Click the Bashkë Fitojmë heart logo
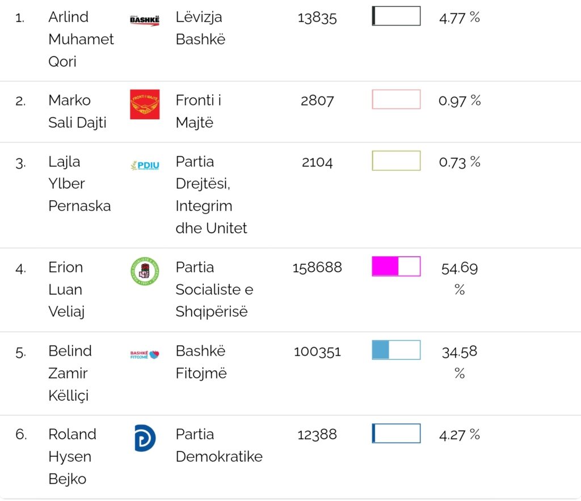The width and height of the screenshot is (581, 501). (144, 355)
